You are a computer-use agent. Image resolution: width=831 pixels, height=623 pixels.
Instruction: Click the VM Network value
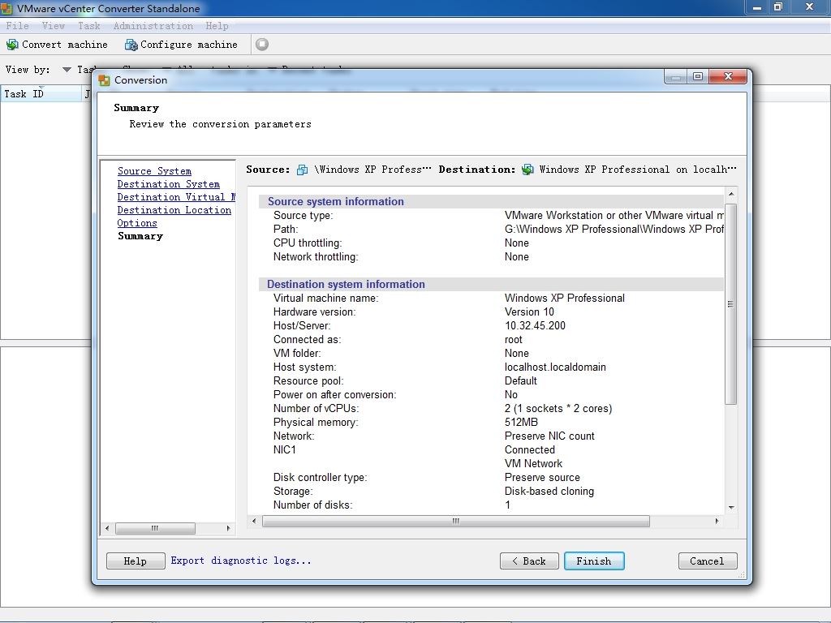533,463
